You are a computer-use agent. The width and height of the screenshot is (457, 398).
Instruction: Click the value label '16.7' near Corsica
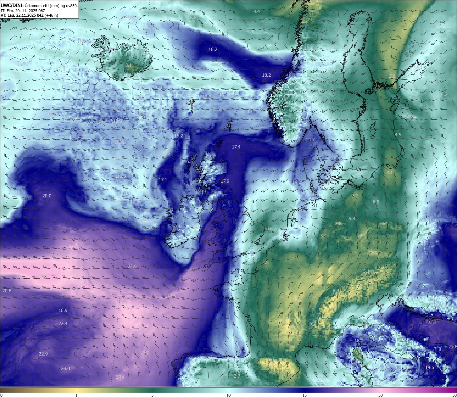click(358, 341)
